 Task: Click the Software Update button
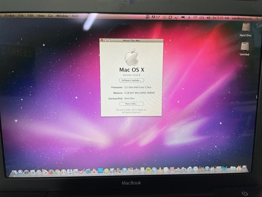(x=131, y=80)
